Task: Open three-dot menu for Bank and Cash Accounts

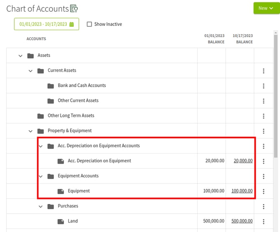Action: [x=263, y=86]
